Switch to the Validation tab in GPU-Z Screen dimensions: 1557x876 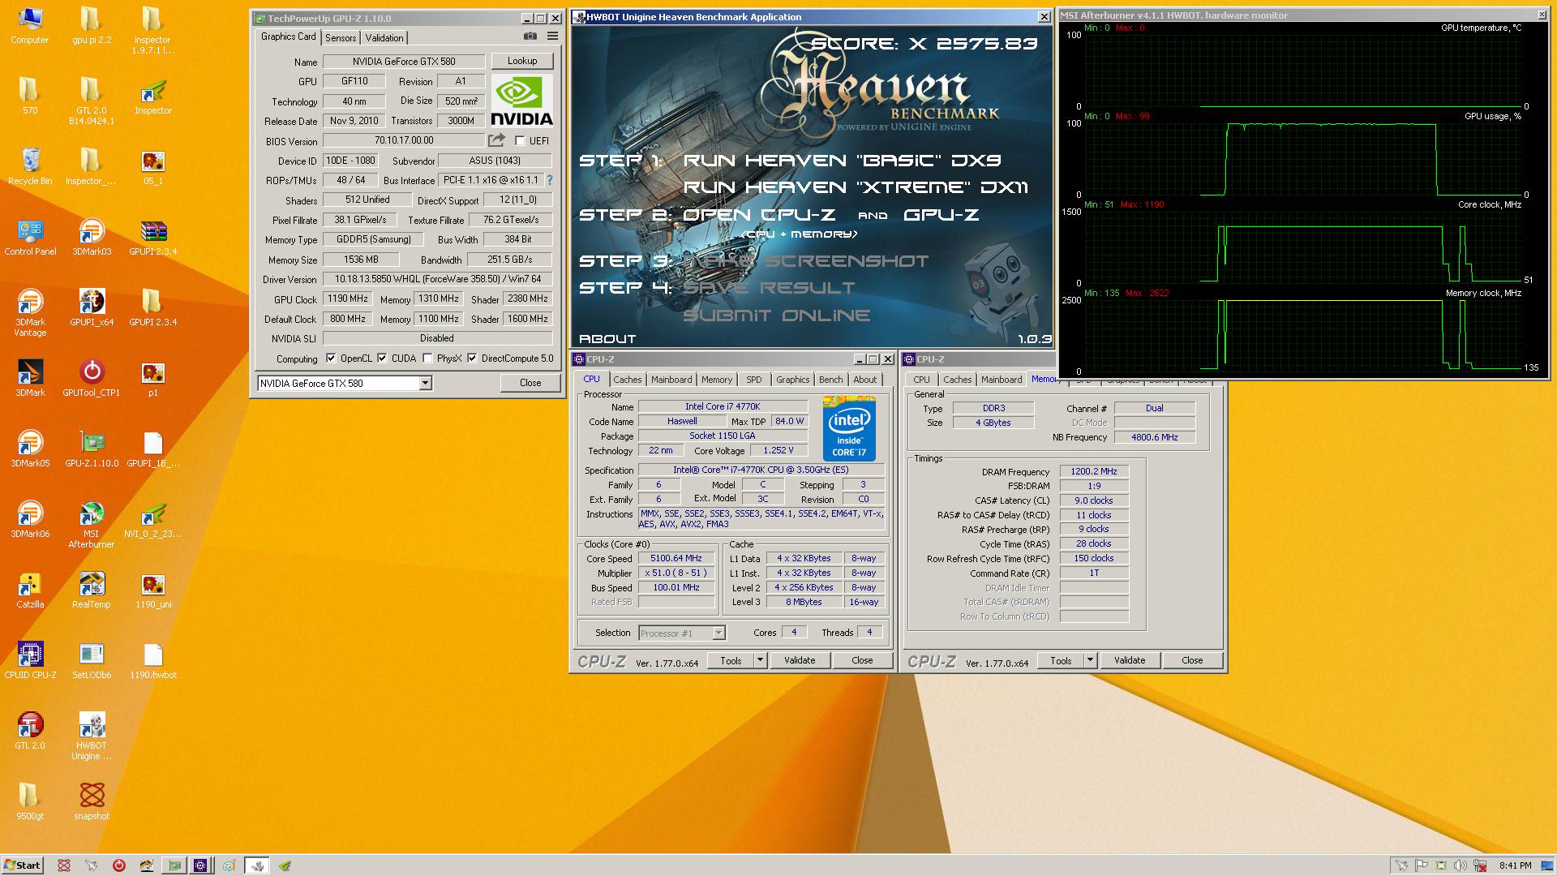pyautogui.click(x=384, y=38)
